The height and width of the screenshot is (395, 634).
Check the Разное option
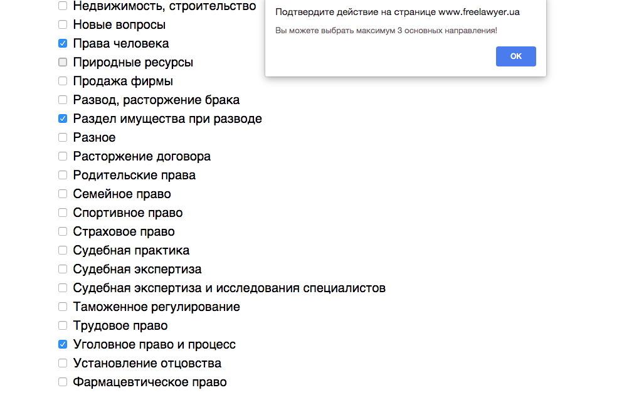coord(63,137)
